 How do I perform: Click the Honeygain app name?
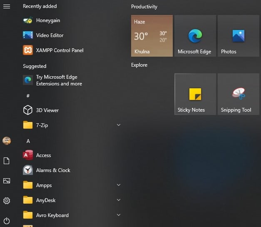tap(48, 20)
